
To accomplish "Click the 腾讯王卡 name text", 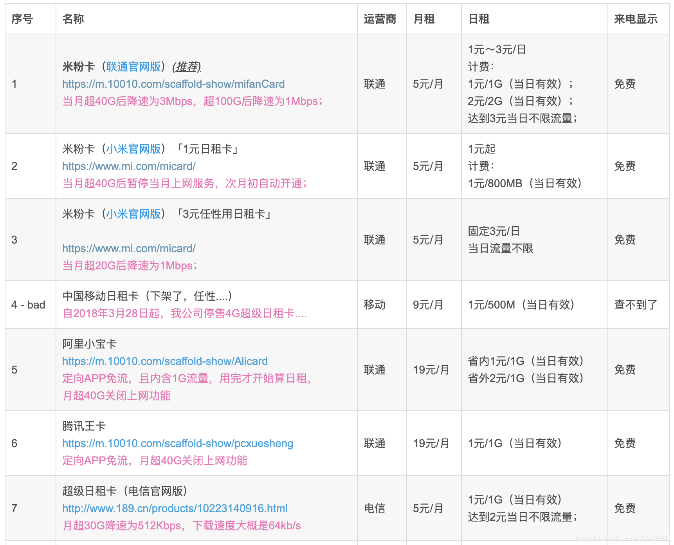I will 84,426.
